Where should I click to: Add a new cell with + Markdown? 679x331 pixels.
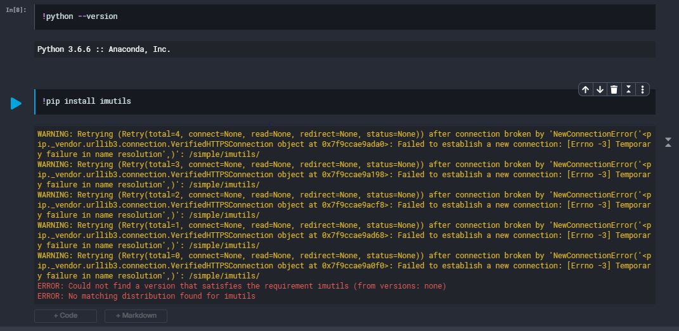(x=136, y=316)
